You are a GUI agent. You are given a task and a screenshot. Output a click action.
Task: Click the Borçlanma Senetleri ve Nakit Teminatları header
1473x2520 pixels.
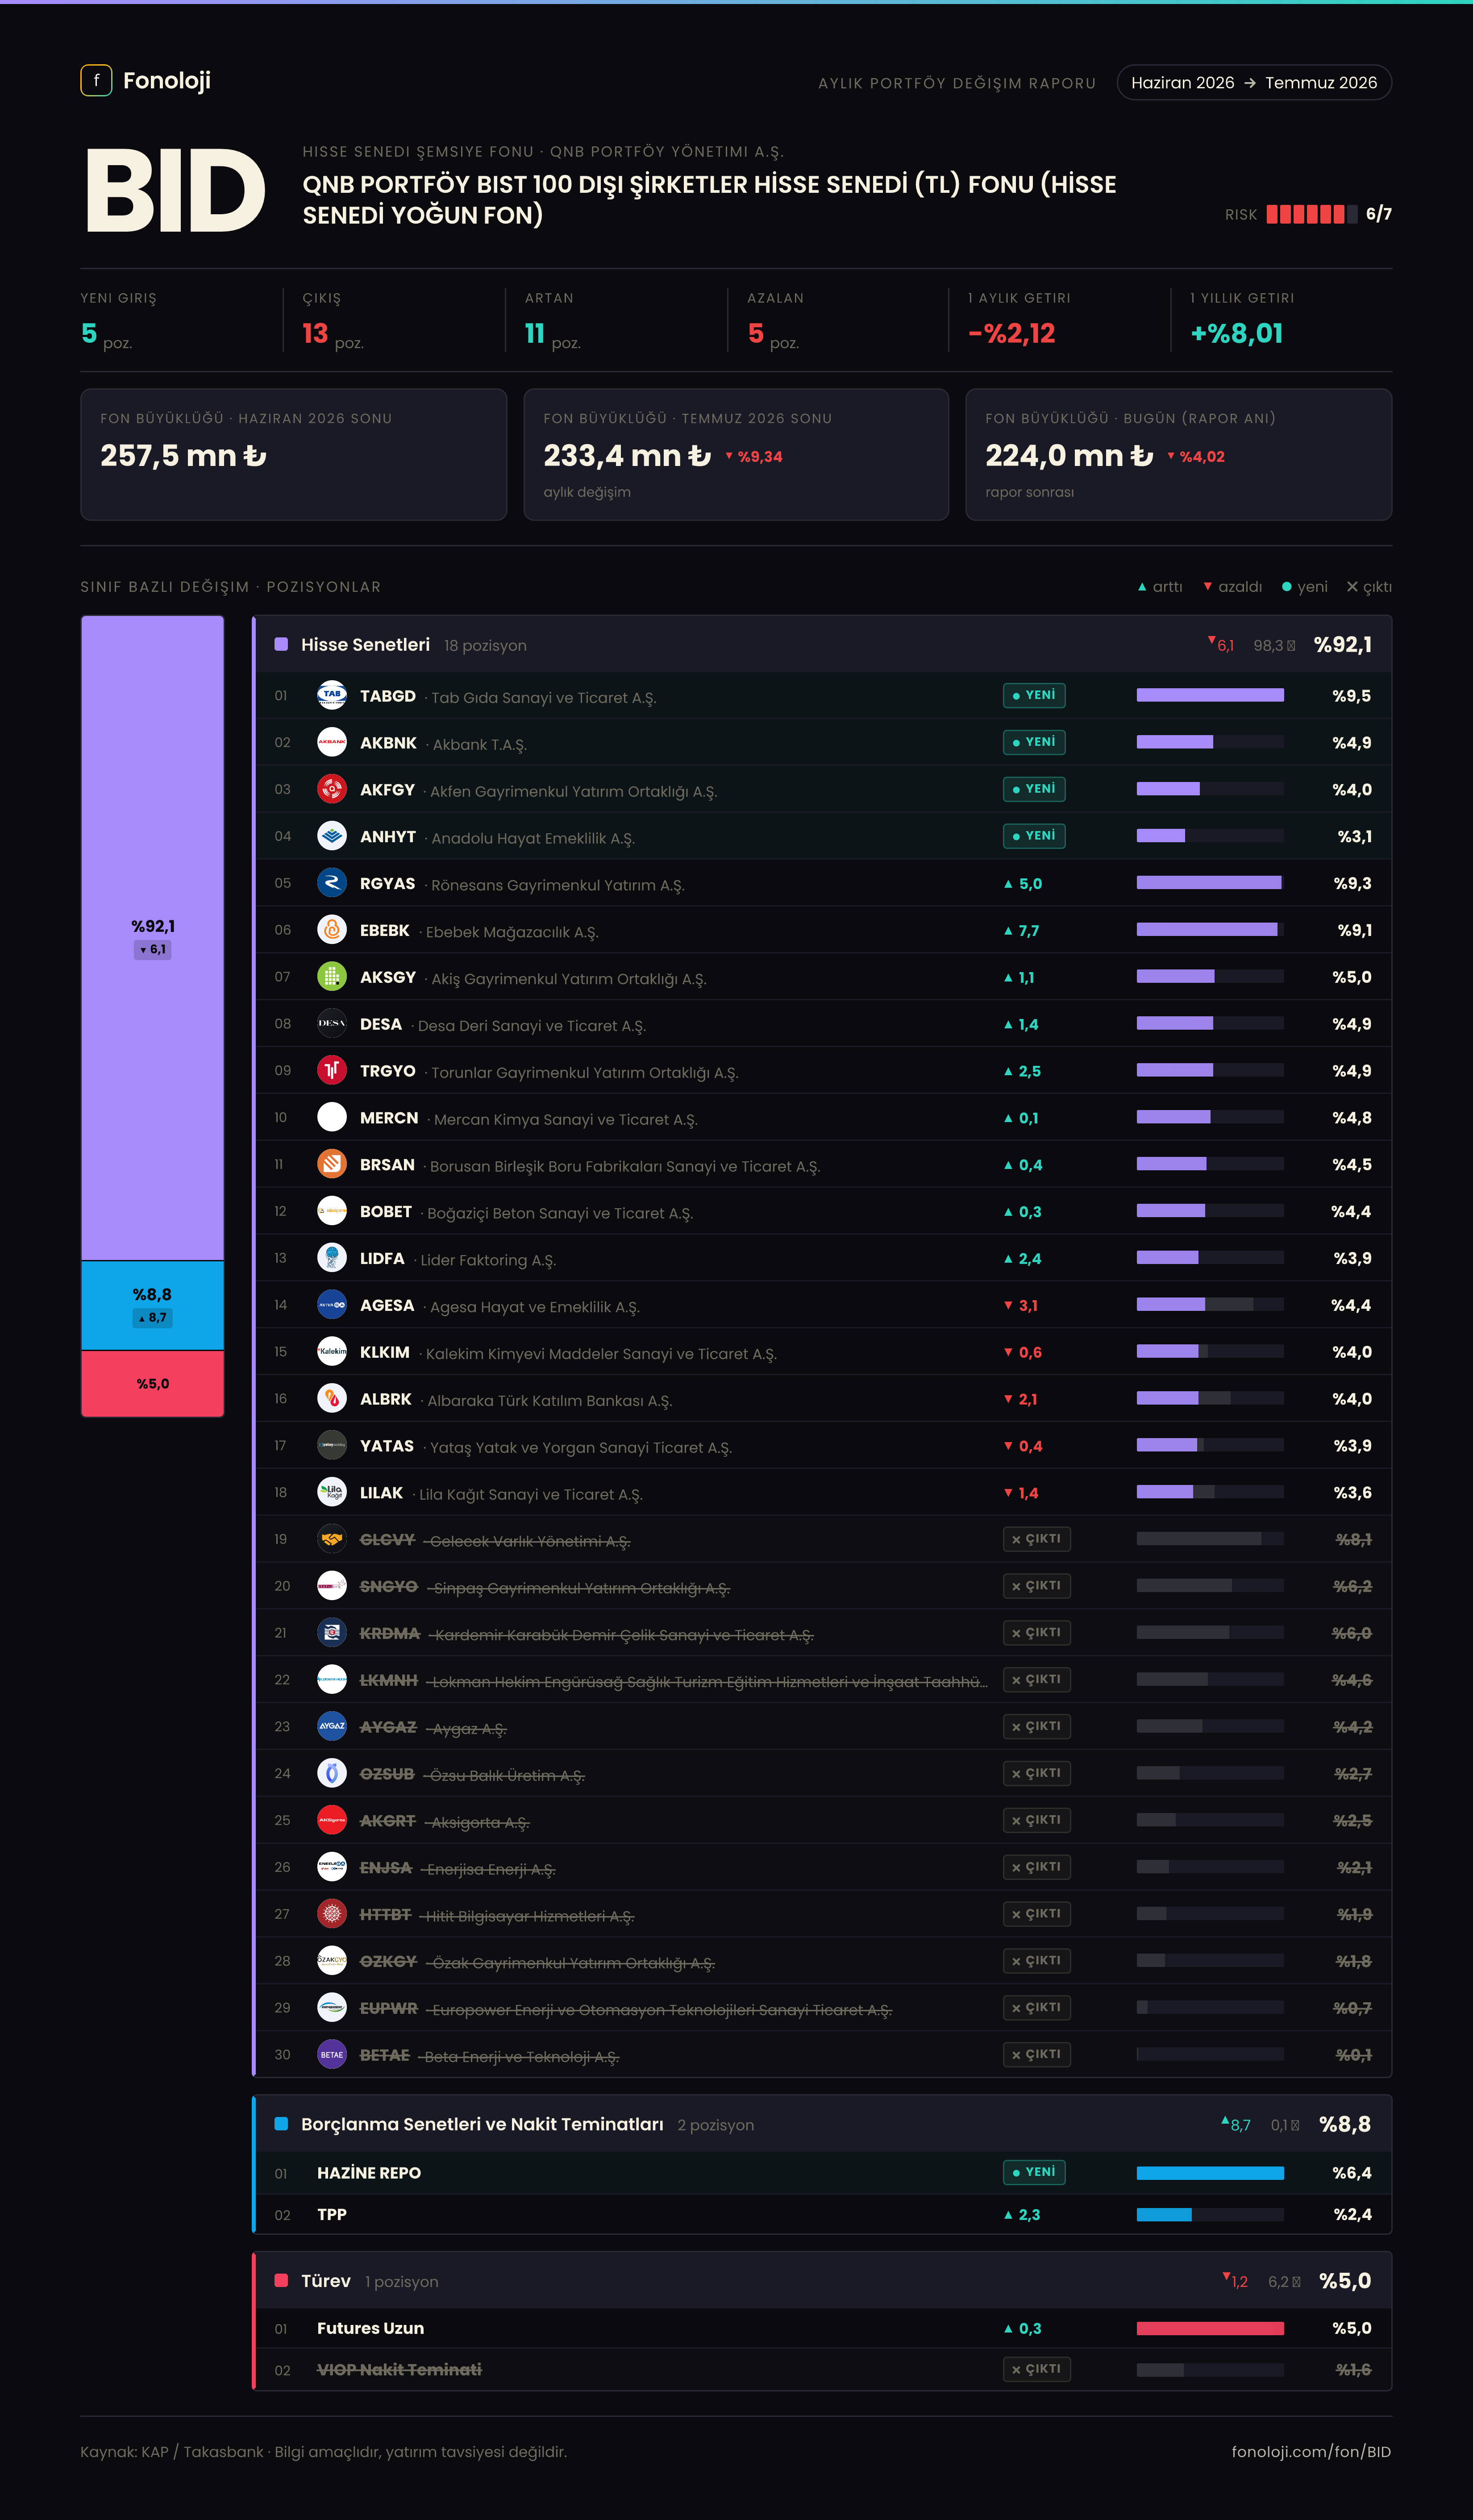(x=822, y=2124)
